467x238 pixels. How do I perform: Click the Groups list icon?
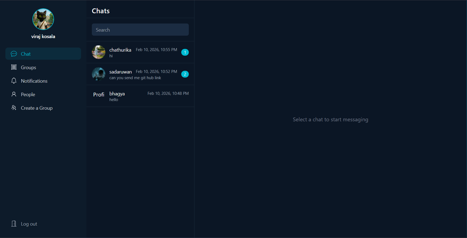click(14, 67)
